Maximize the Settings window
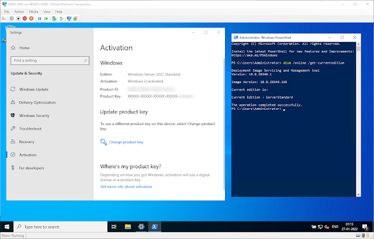 point(206,33)
